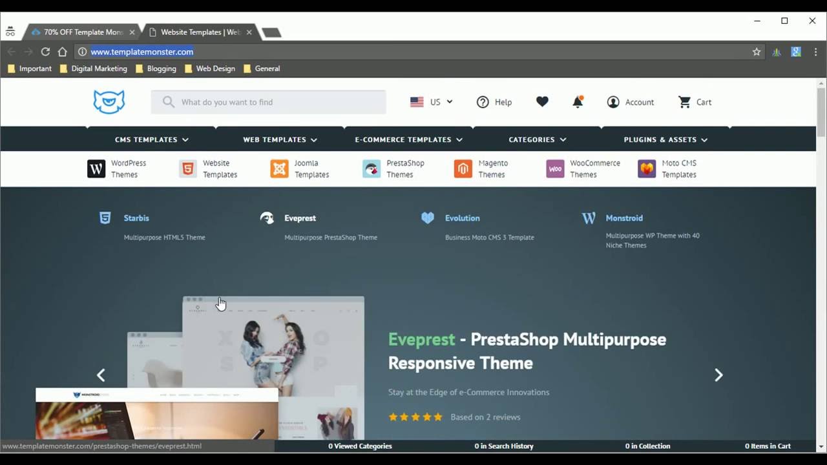The image size is (827, 465).
Task: Click the site info icon in address bar
Action: (82, 52)
